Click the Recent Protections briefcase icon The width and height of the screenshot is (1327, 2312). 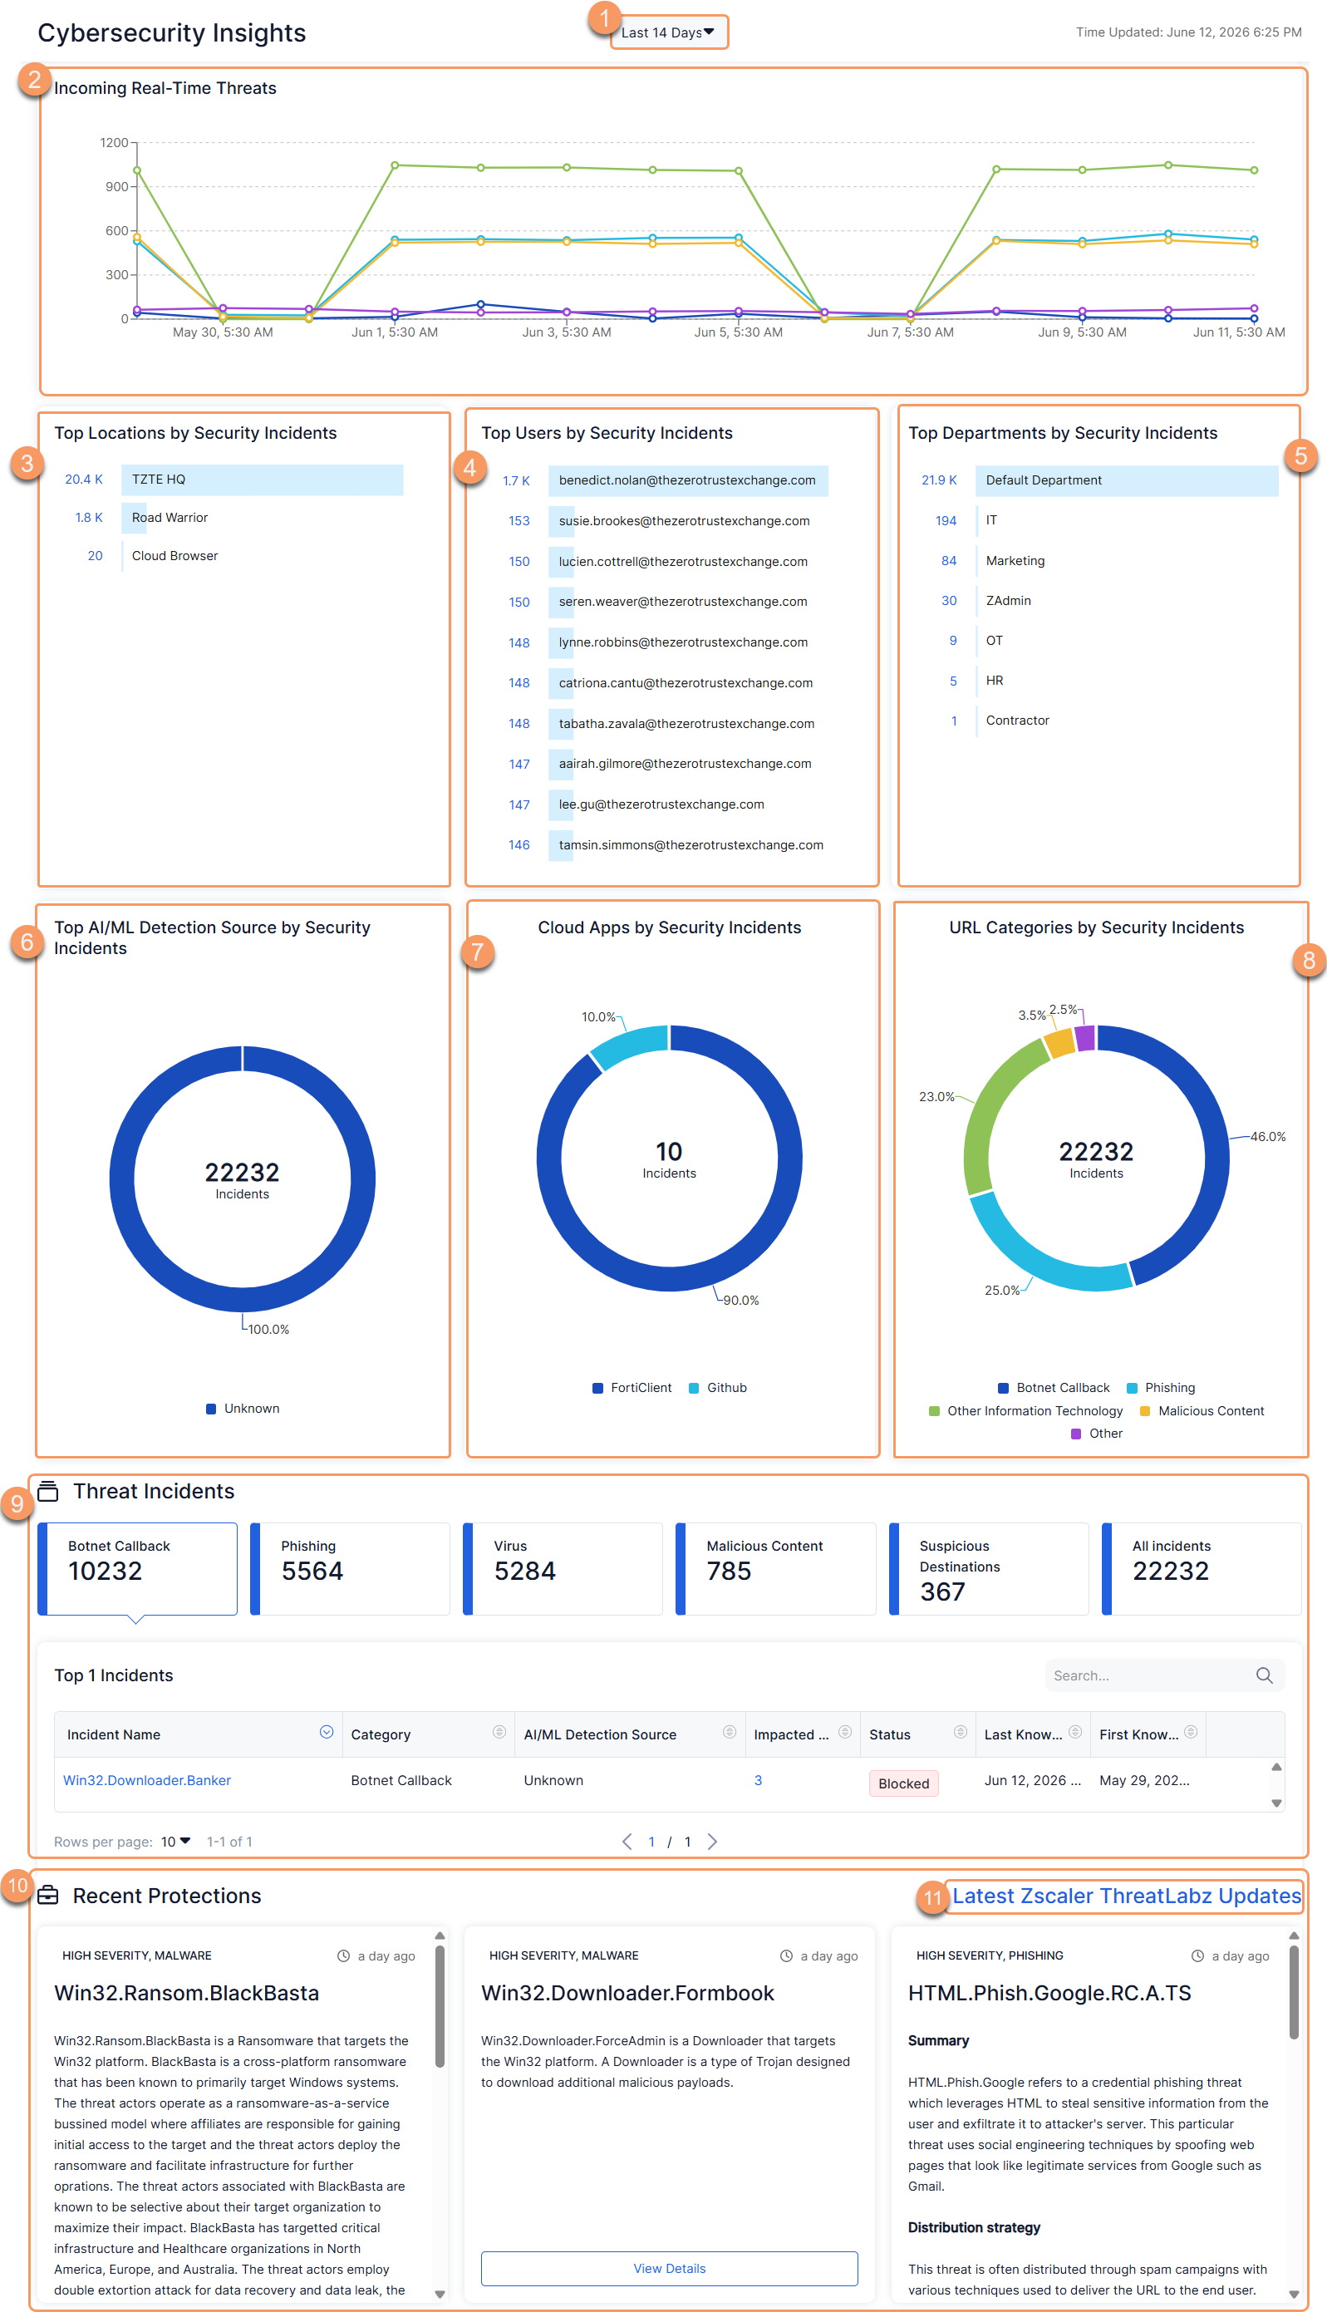48,1896
